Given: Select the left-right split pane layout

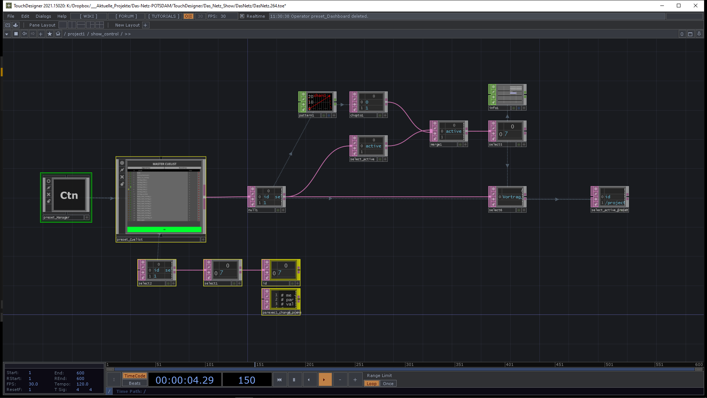Looking at the screenshot, I should [x=72, y=25].
